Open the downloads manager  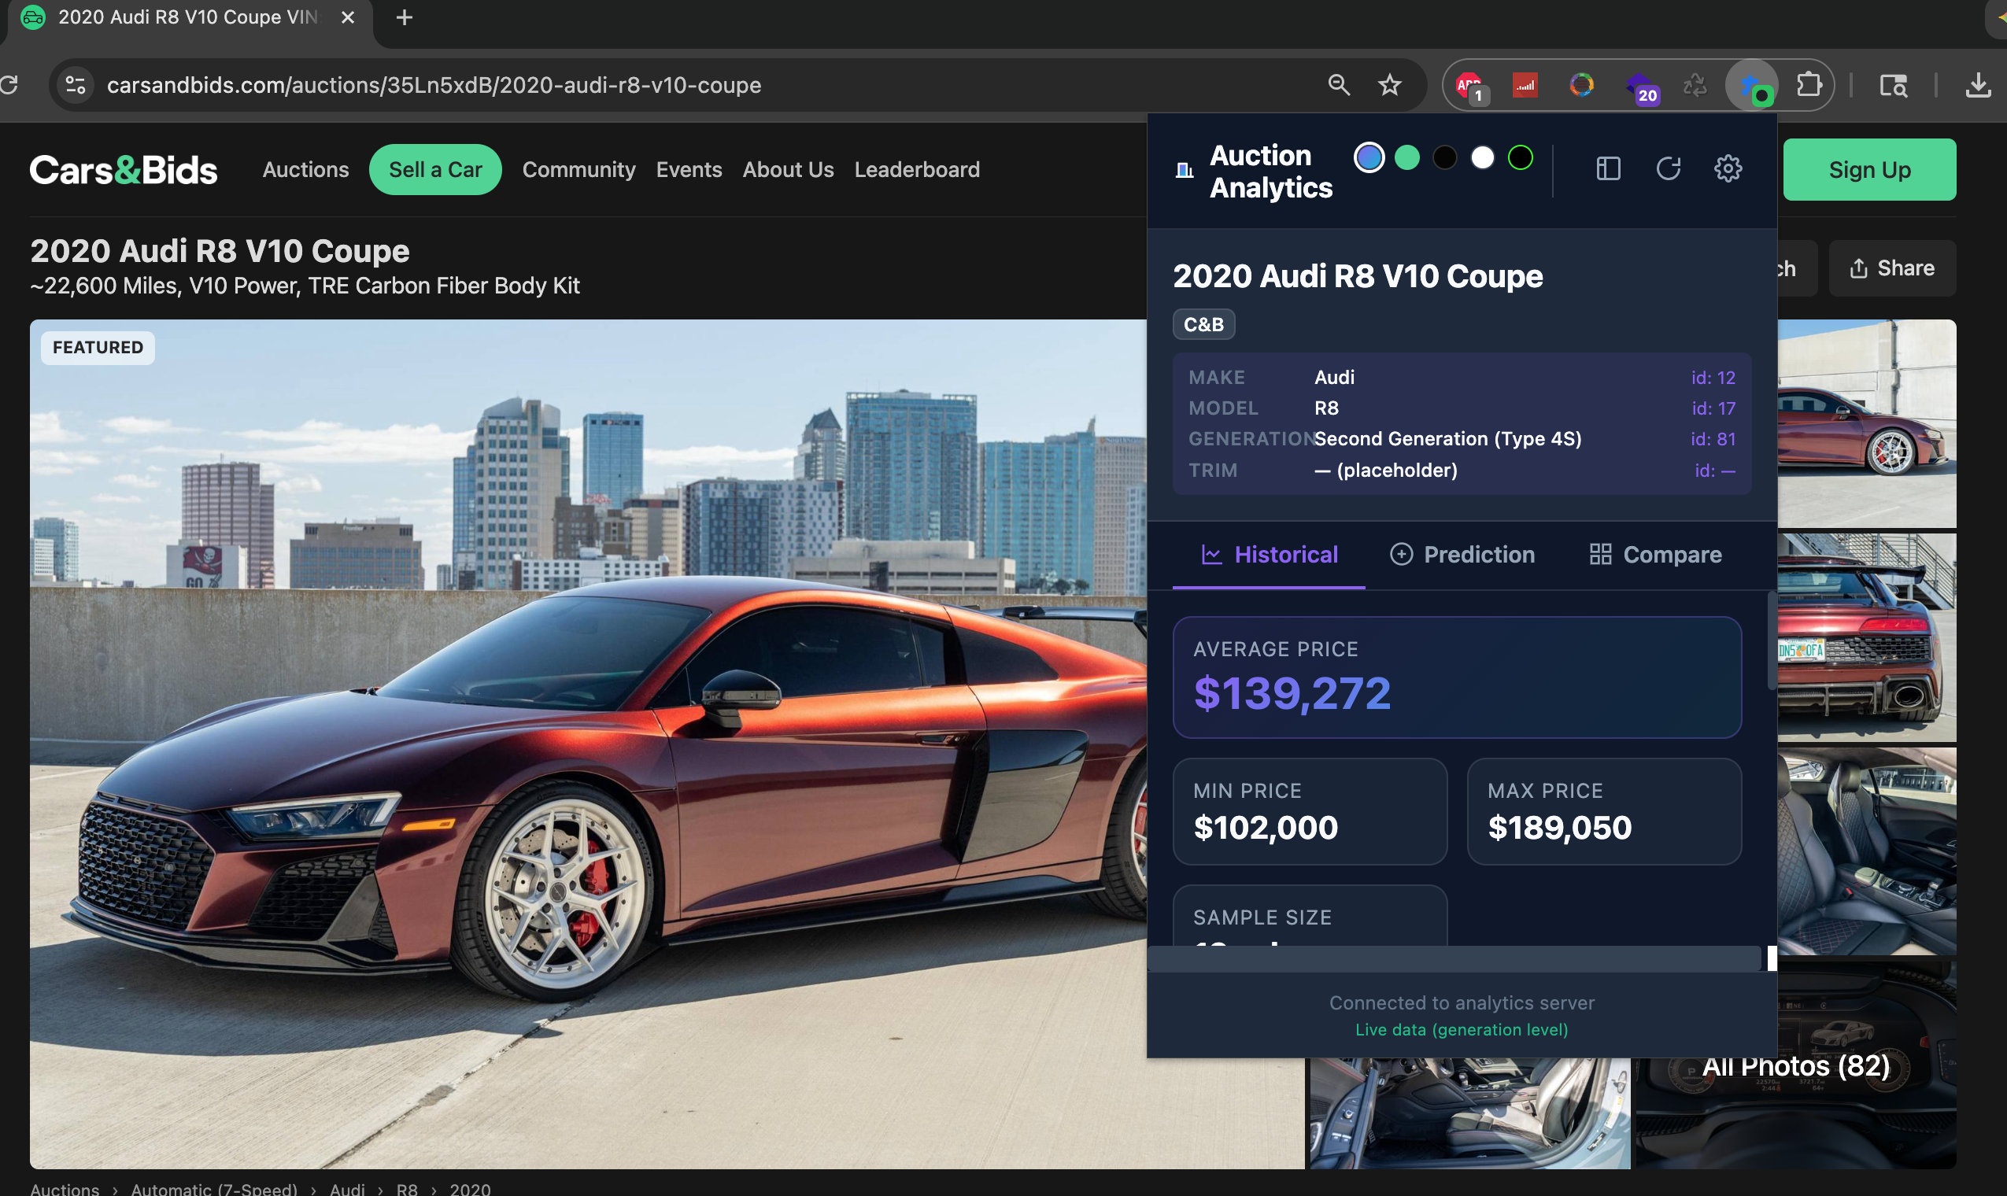click(x=1979, y=85)
